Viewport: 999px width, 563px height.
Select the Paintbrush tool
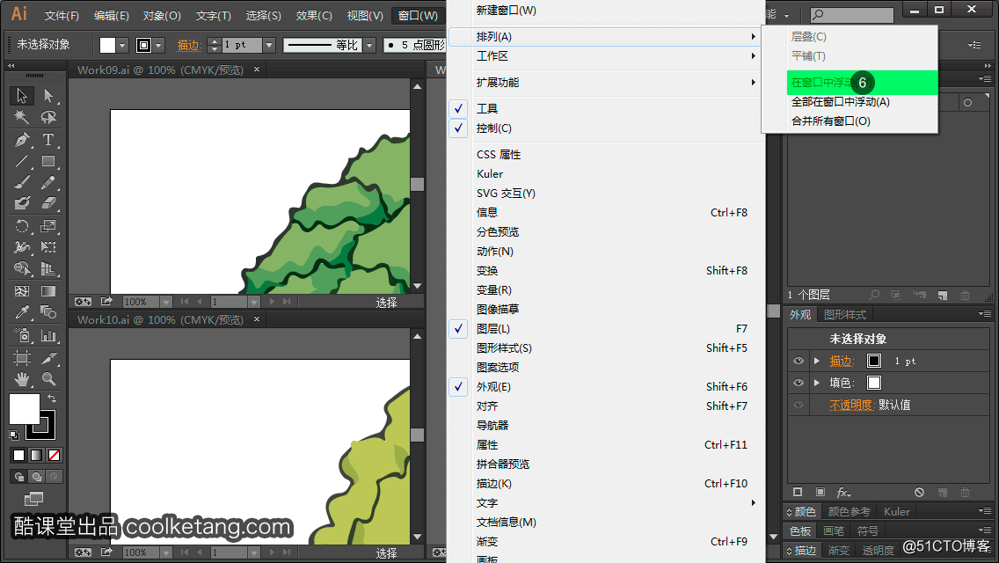tap(22, 182)
